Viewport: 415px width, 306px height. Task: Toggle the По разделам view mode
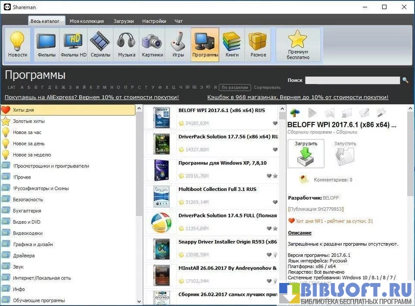pyautogui.click(x=236, y=88)
